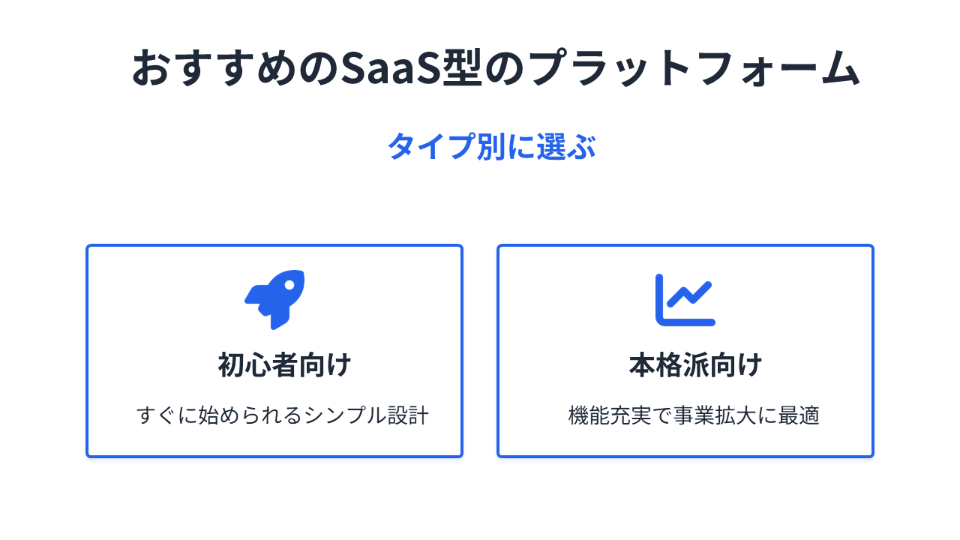The width and height of the screenshot is (960, 540).
Task: Click プラットフォーム in the main heading
Action: 693,69
